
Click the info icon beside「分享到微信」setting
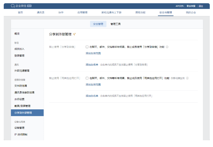167,46
